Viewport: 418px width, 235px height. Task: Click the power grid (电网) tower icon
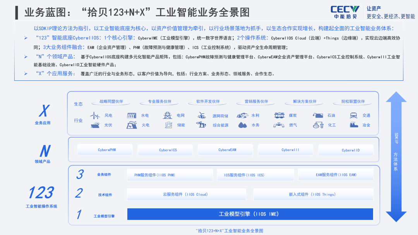168,115
